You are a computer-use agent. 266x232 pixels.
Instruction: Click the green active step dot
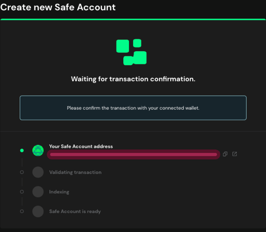pos(22,150)
